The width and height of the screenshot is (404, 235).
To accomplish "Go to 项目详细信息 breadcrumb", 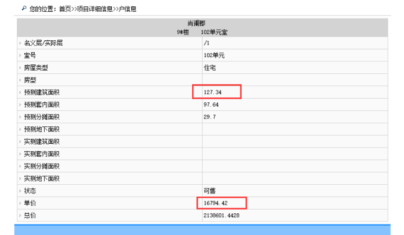I will (x=95, y=9).
